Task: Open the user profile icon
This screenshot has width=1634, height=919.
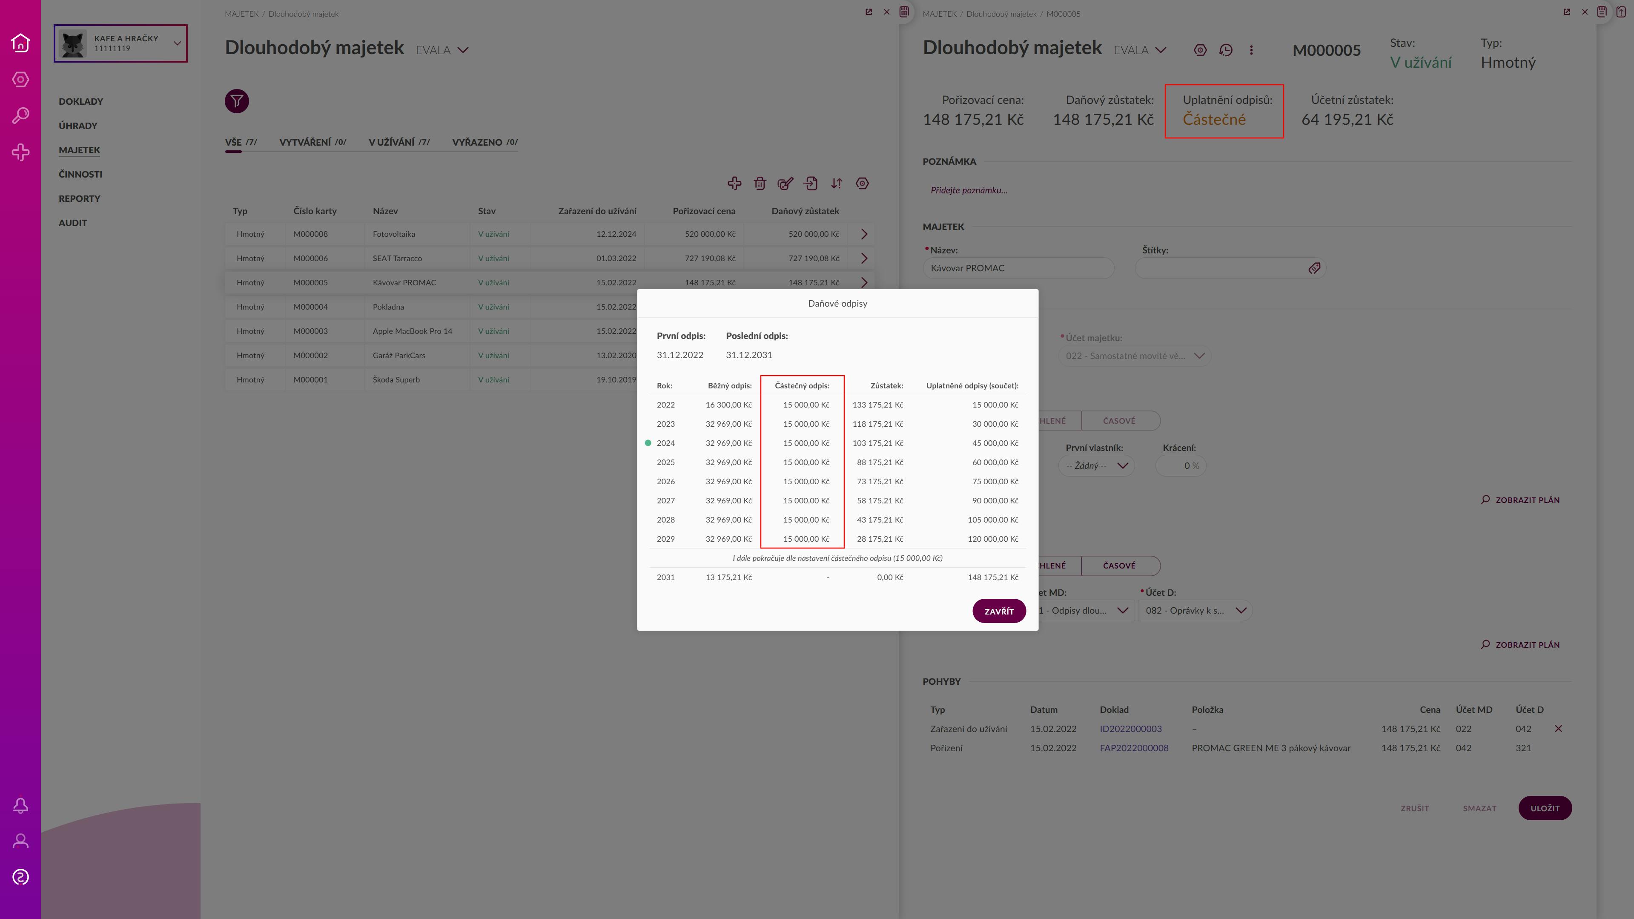Action: pos(20,841)
